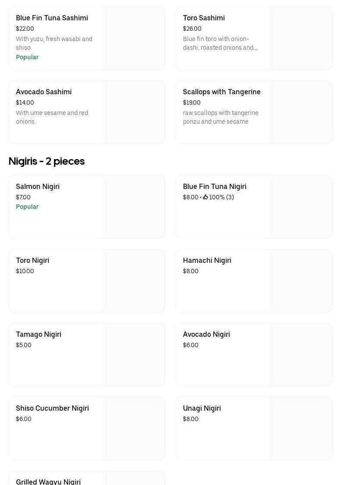Pick the Tamago Nigiri item
The image size is (347, 485).
(38, 335)
